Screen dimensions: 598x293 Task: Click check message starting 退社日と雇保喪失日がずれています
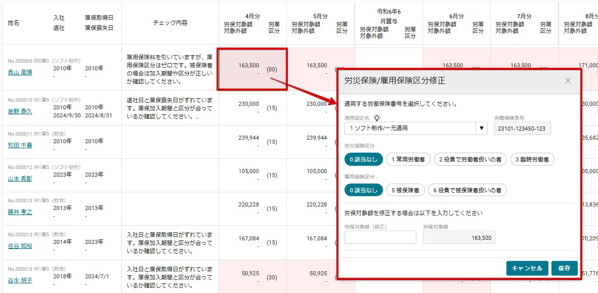[169, 108]
